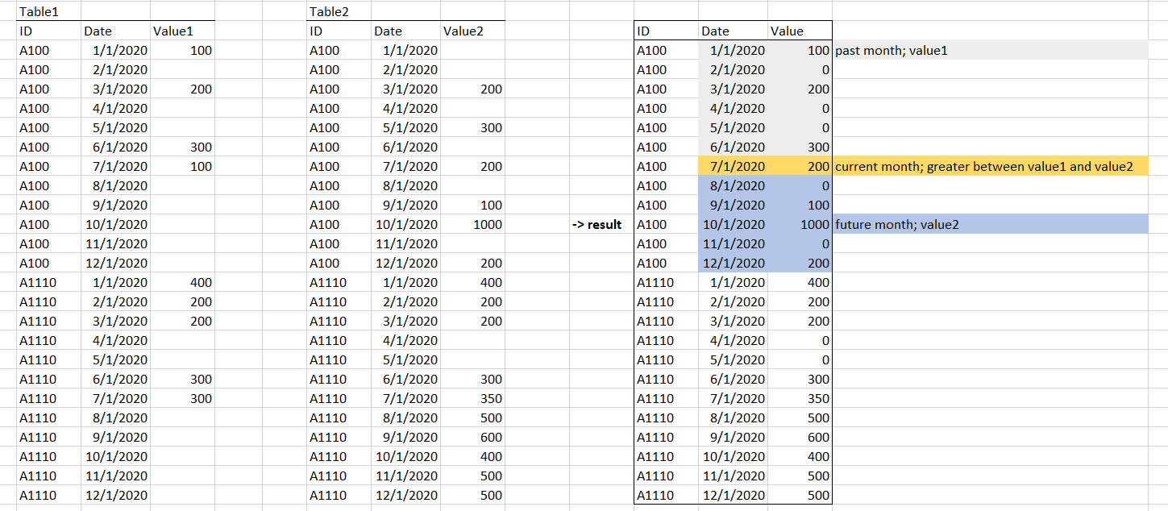
Task: Click the result table's Date header
Action: (x=733, y=31)
